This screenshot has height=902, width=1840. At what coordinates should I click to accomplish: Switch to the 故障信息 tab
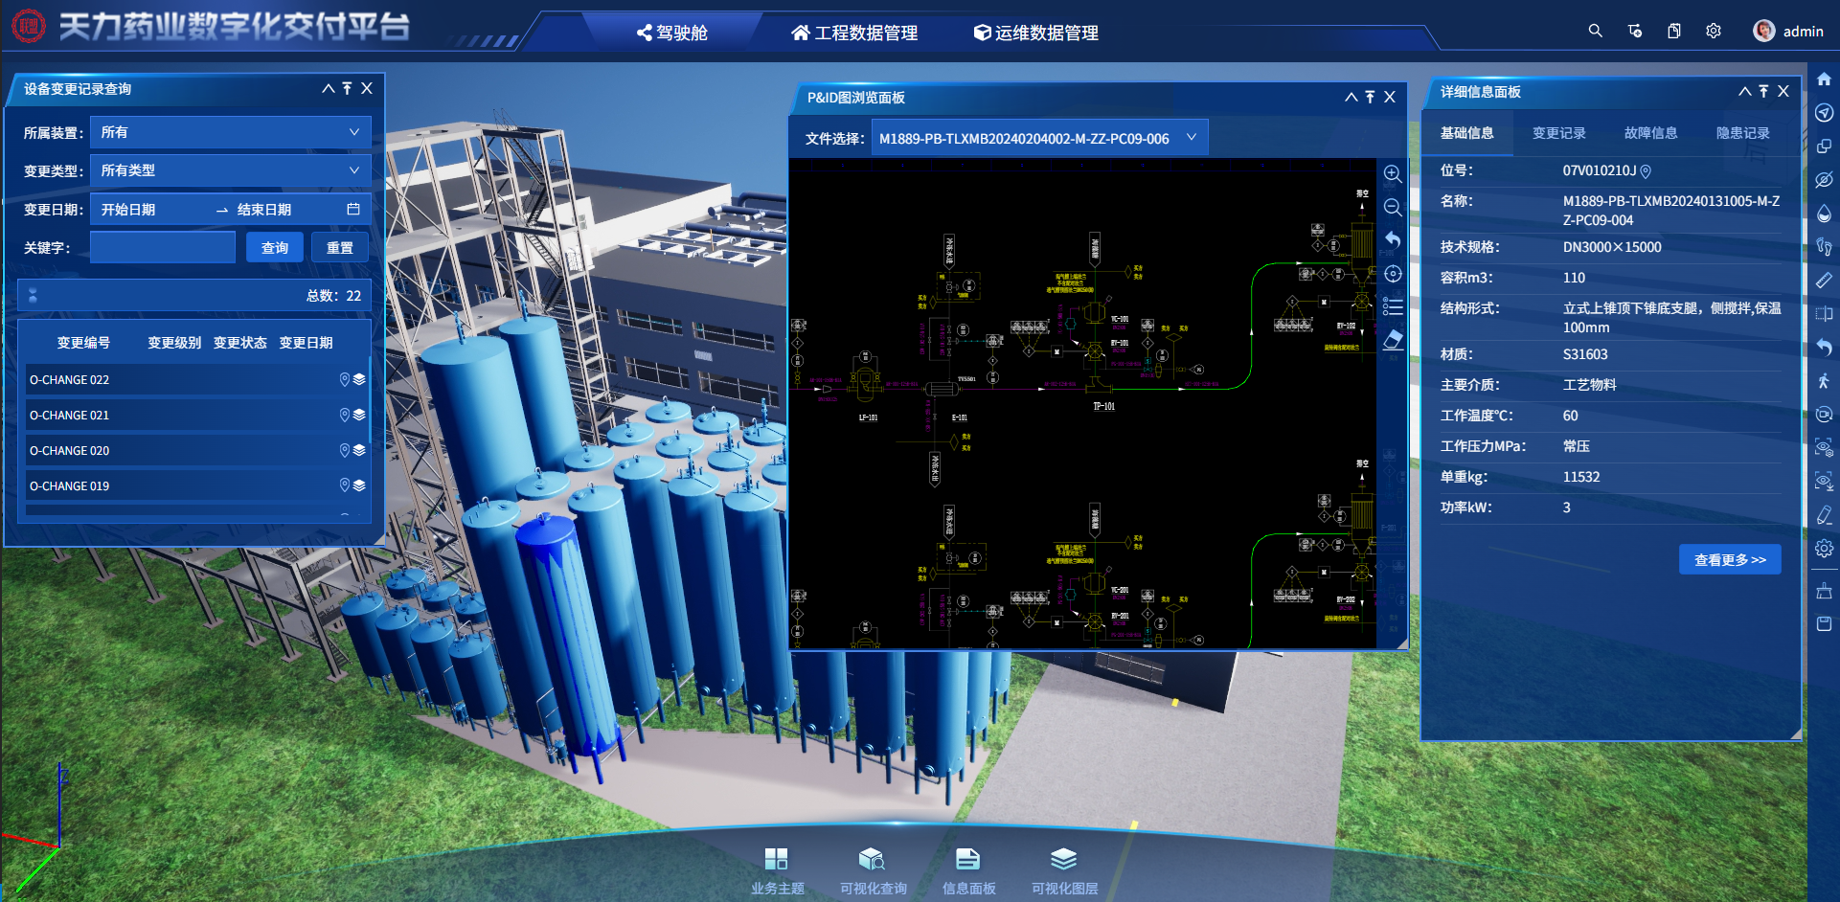point(1651,133)
